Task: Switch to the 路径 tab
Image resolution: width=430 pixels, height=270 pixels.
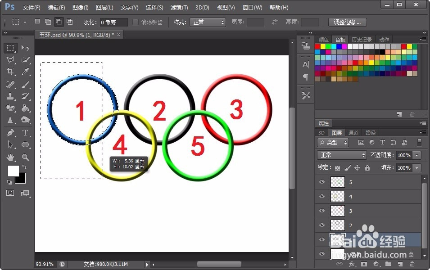Action: 371,133
